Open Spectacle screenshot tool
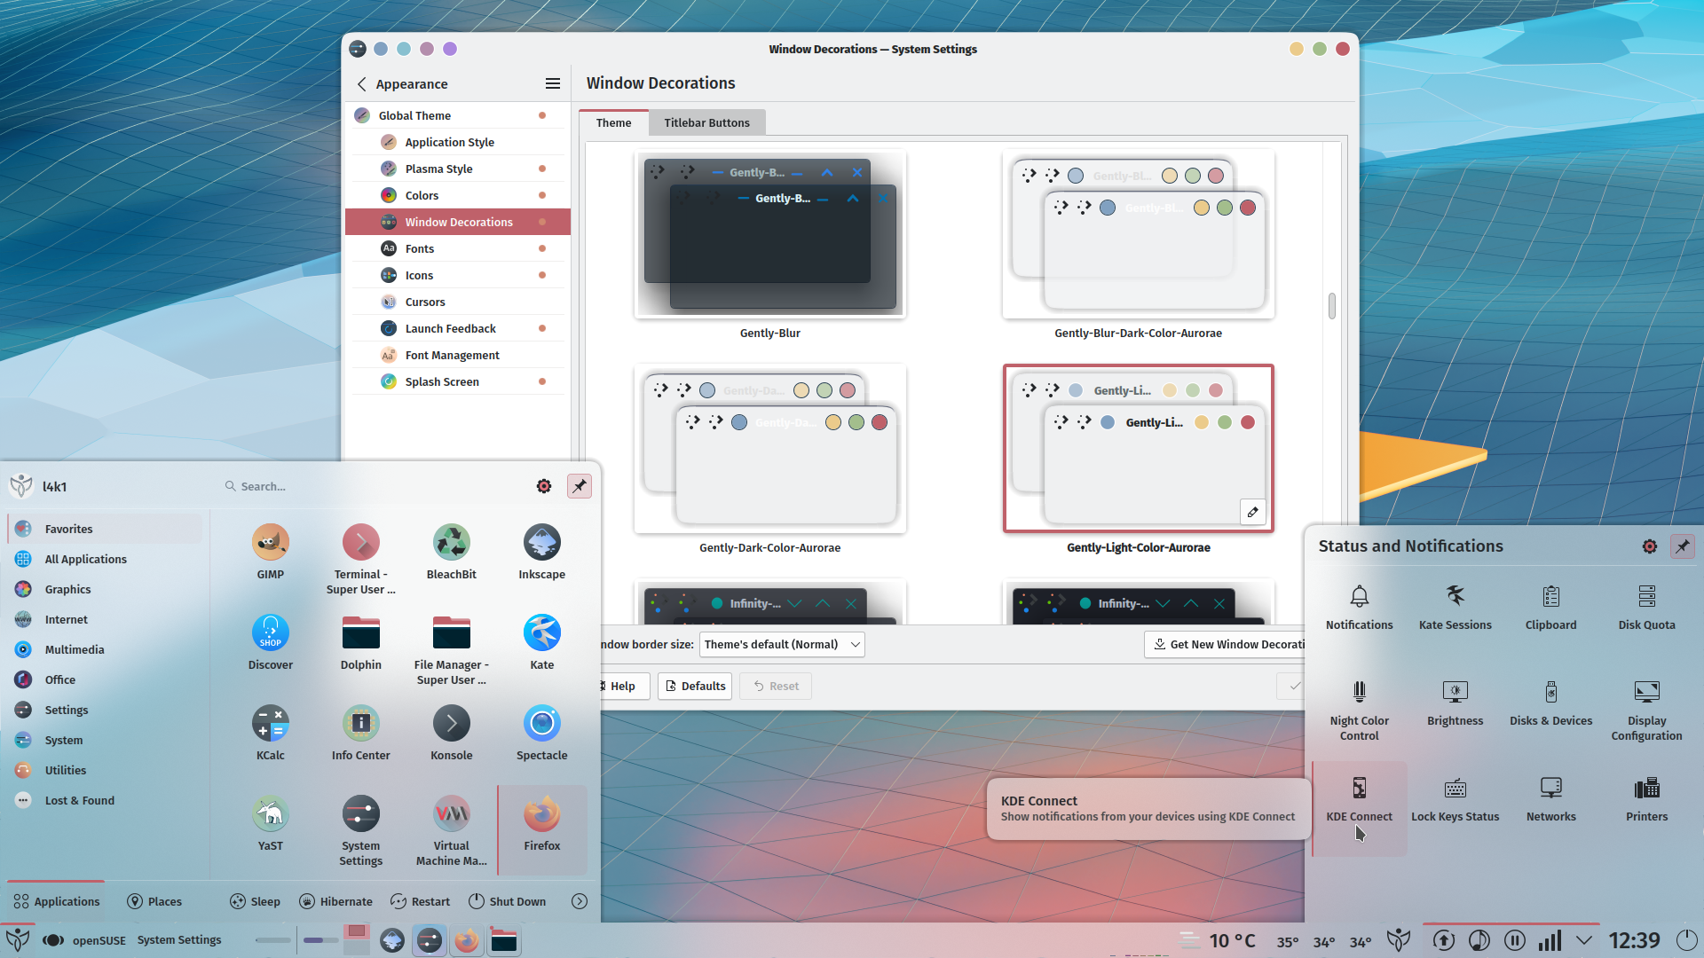 click(x=541, y=733)
